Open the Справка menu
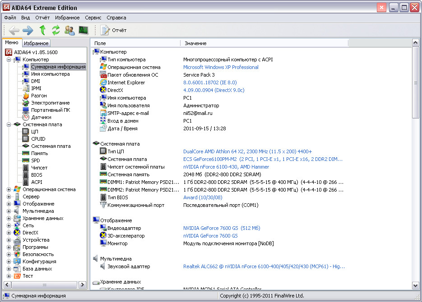 pyautogui.click(x=116, y=18)
